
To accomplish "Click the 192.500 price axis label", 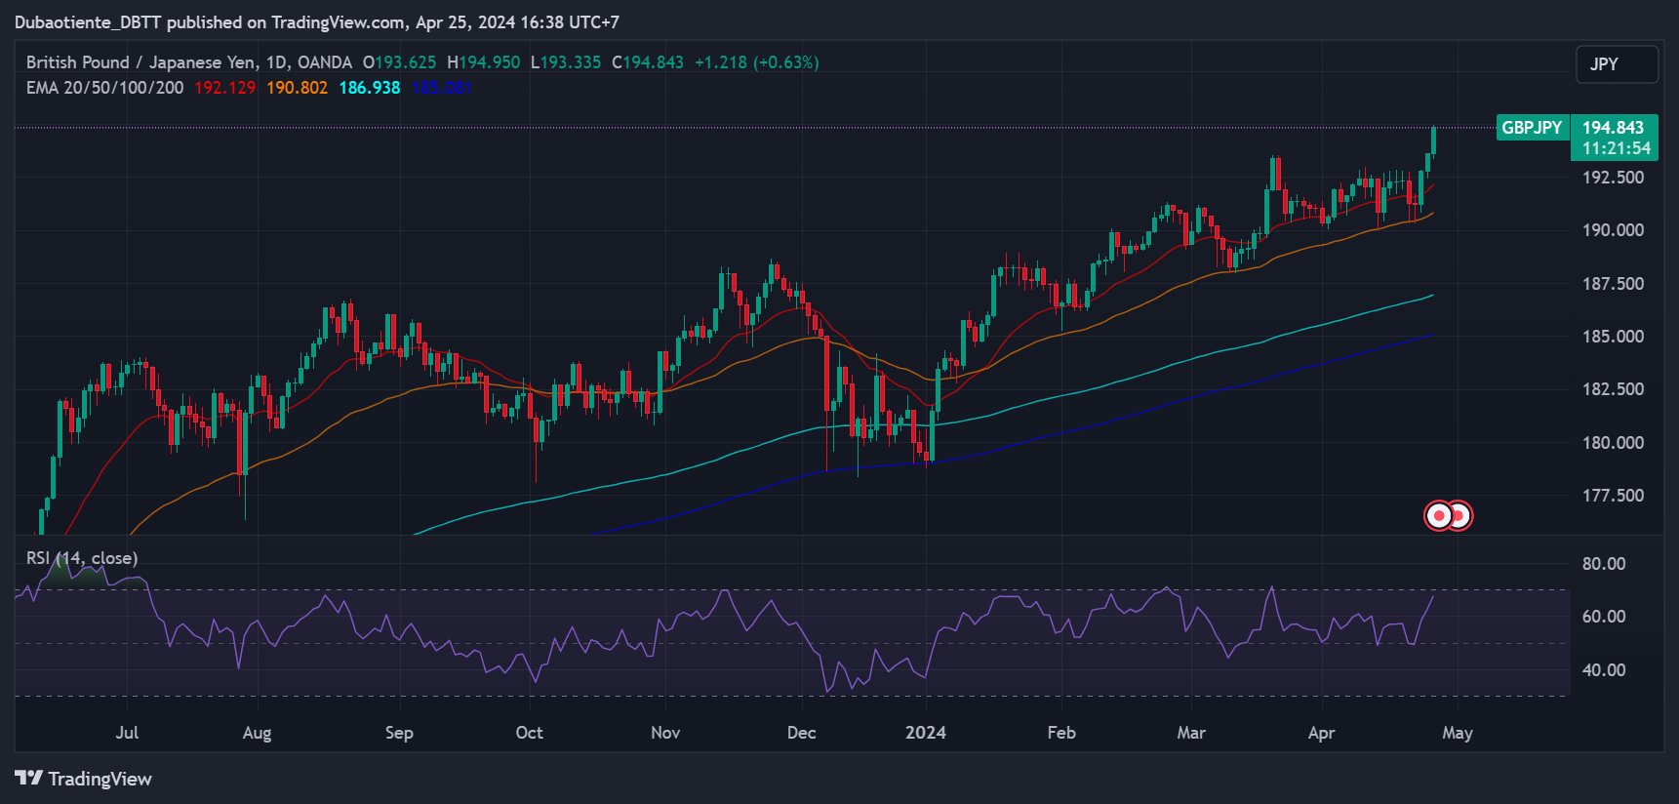I will click(x=1613, y=178).
